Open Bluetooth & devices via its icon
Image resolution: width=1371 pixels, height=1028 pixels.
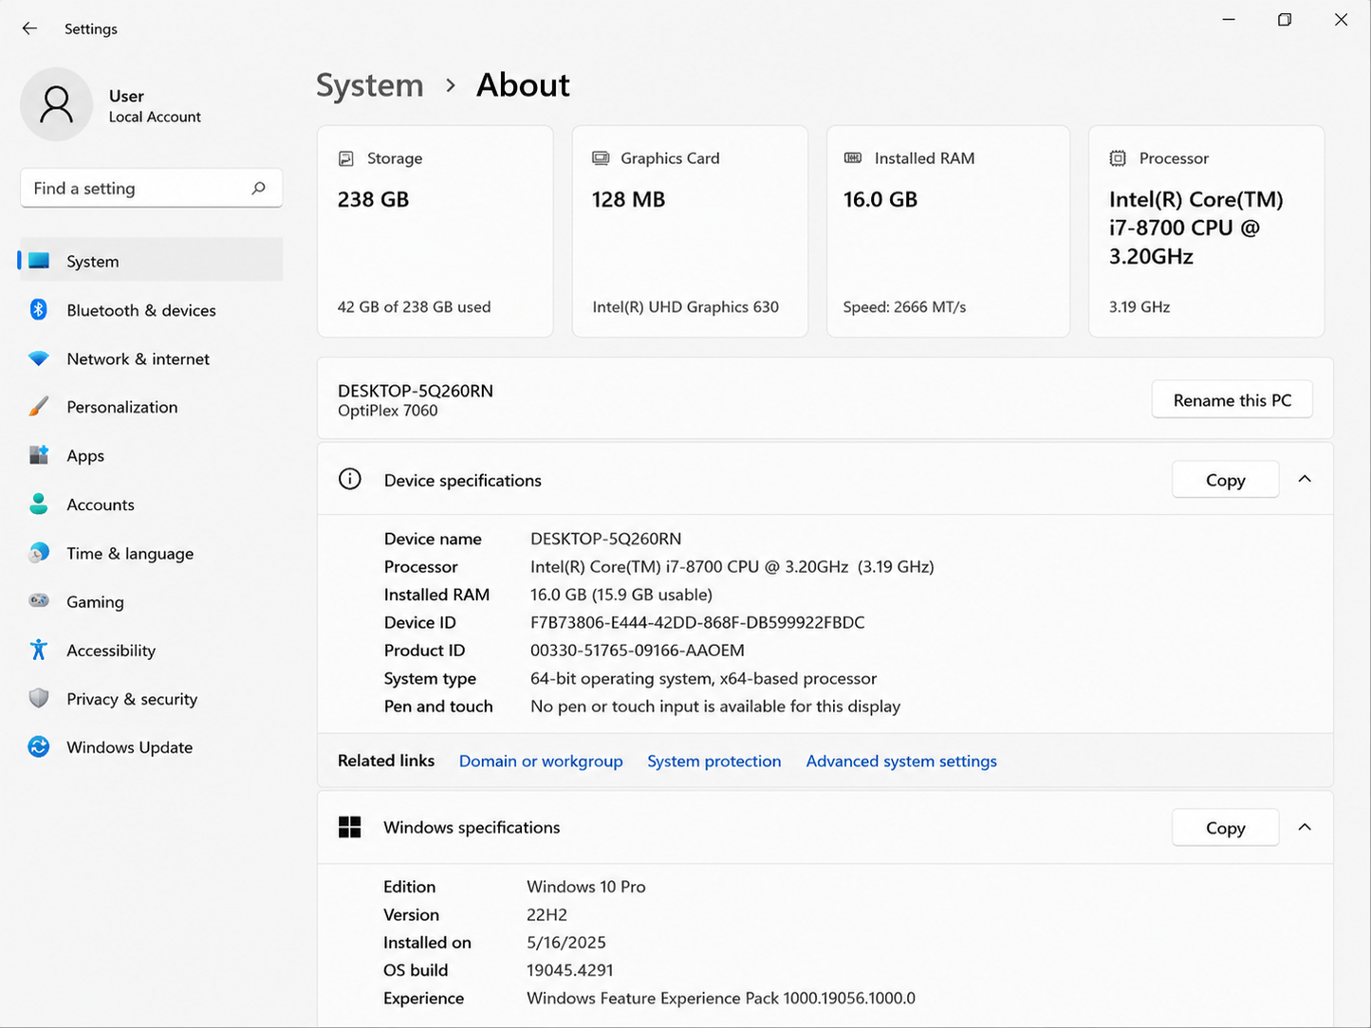[39, 309]
